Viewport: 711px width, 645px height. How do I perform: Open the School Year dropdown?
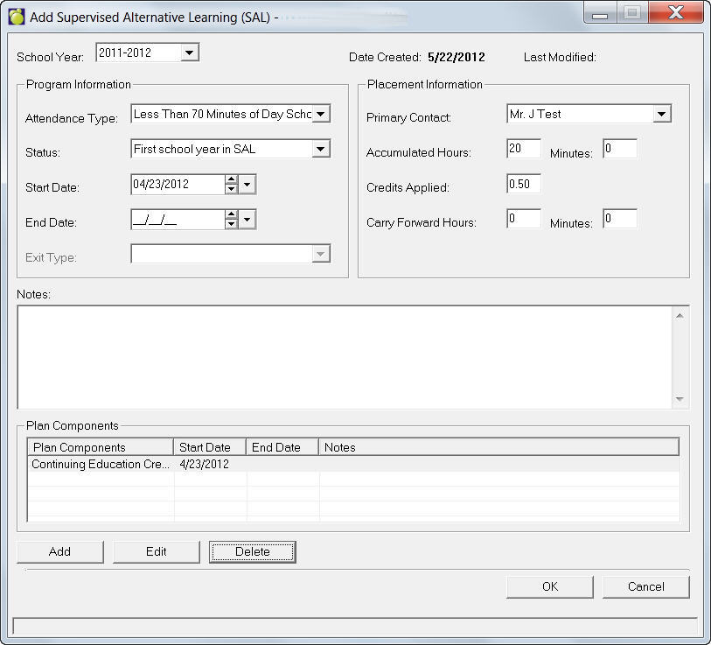190,53
